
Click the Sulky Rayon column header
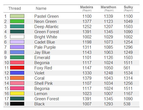(128, 9)
